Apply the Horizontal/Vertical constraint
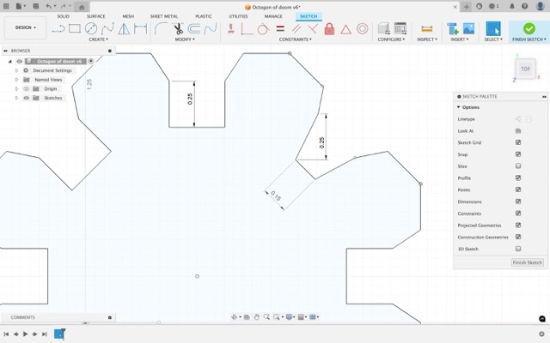This screenshot has height=343, width=550. 231,28
